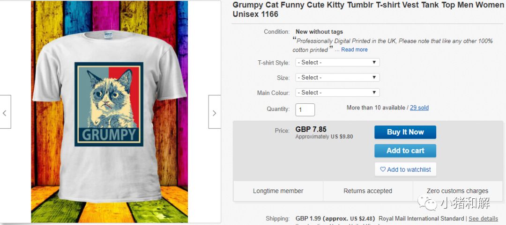Click the next image arrow
The height and width of the screenshot is (225, 506).
tap(214, 112)
